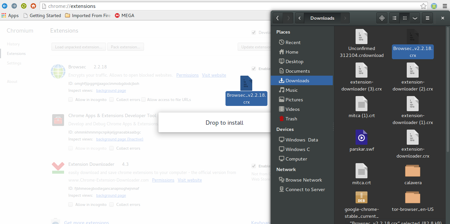Toggle Browsec Allow in incognito
This screenshot has height=224, width=450.
[71, 100]
